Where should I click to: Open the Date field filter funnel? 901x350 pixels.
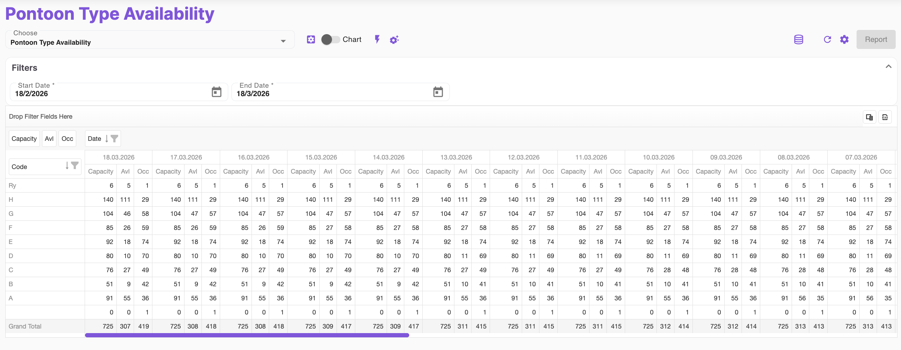[114, 139]
